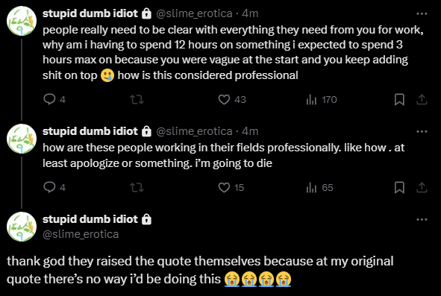The height and width of the screenshot is (296, 441).
Task: Share the first tweet
Action: point(422,99)
